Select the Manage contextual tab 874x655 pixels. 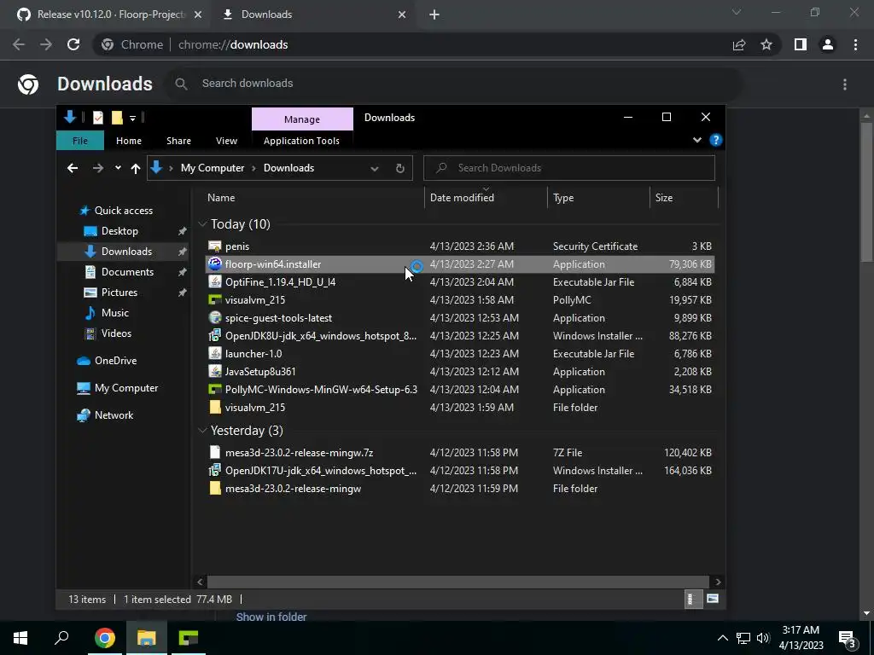pos(302,119)
